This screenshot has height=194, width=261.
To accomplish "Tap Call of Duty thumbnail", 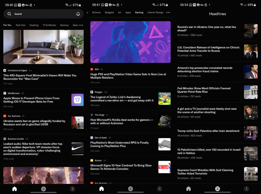I will point(164,167).
